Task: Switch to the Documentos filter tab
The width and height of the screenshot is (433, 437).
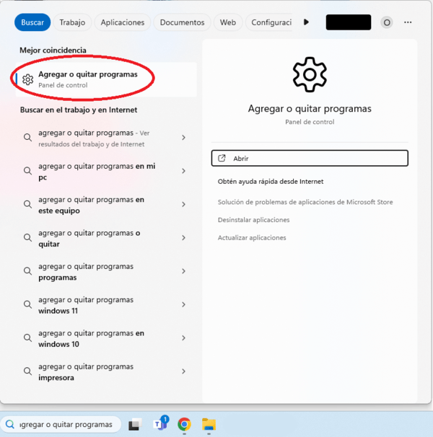Action: [x=182, y=22]
